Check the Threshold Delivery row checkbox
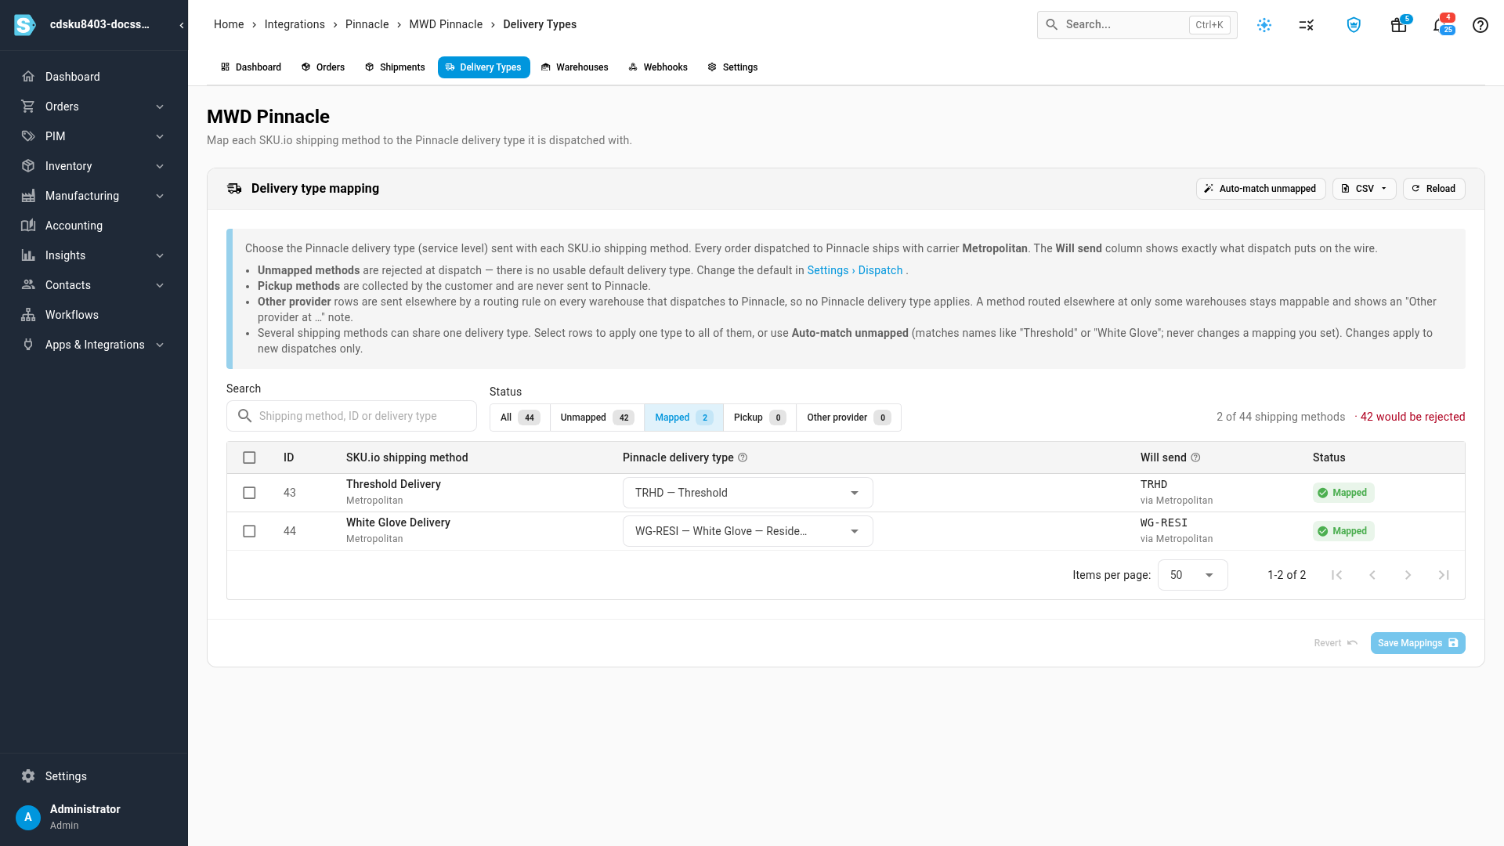 pyautogui.click(x=249, y=493)
